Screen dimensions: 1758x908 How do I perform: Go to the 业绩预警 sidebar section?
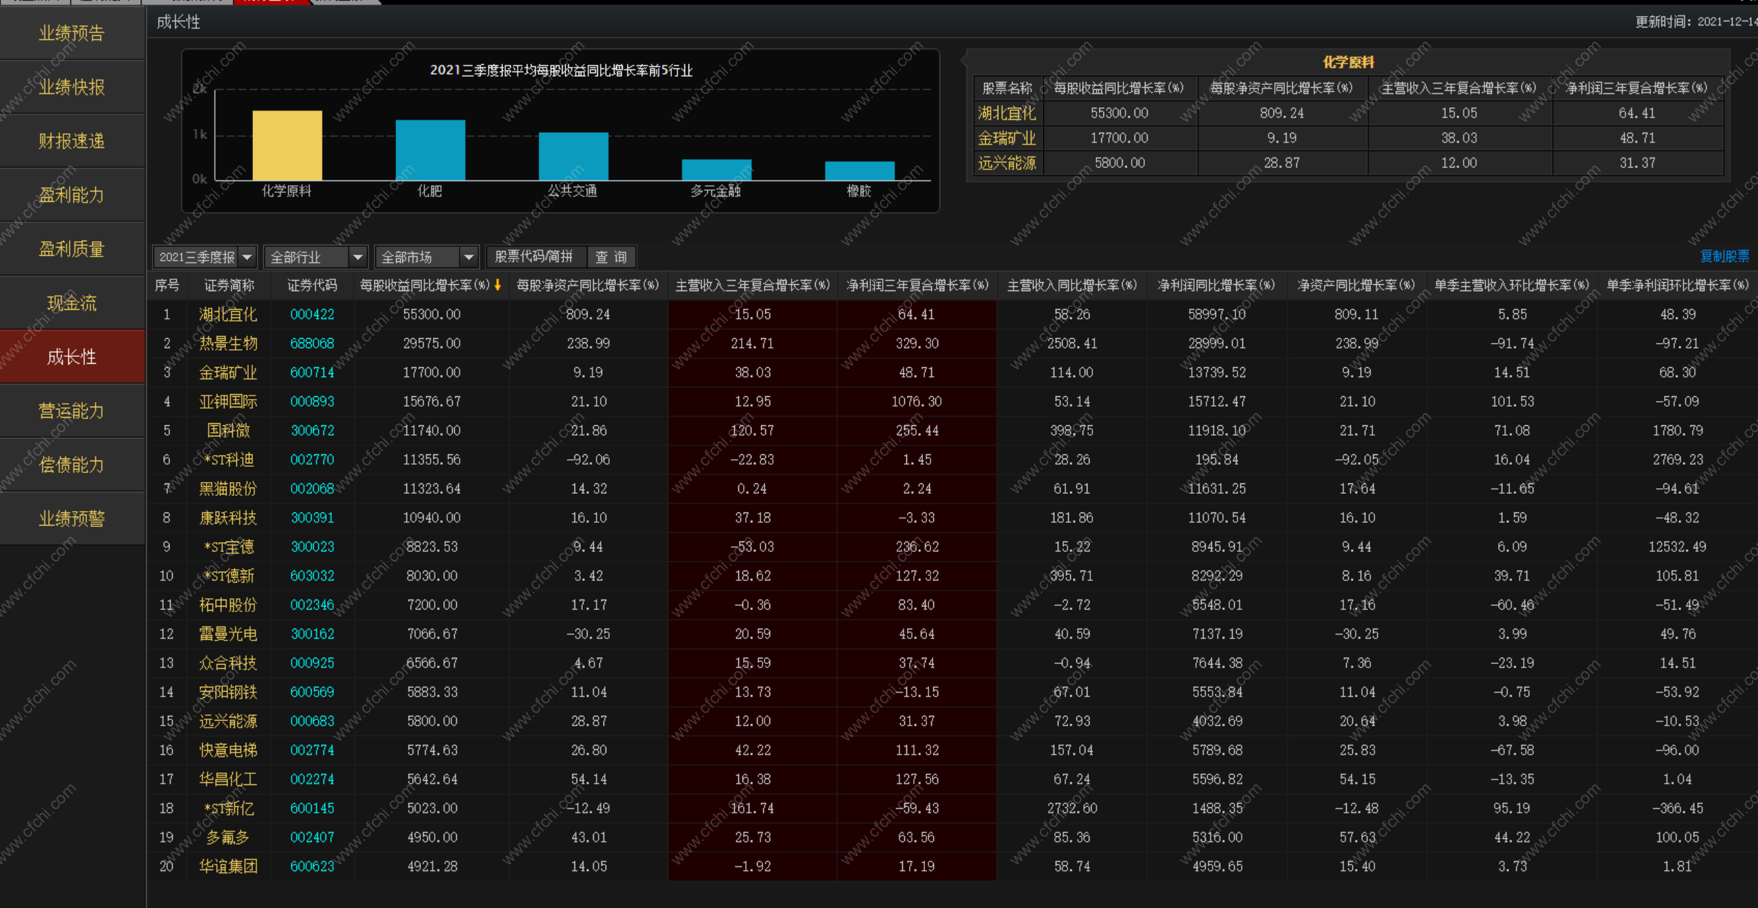(x=72, y=519)
